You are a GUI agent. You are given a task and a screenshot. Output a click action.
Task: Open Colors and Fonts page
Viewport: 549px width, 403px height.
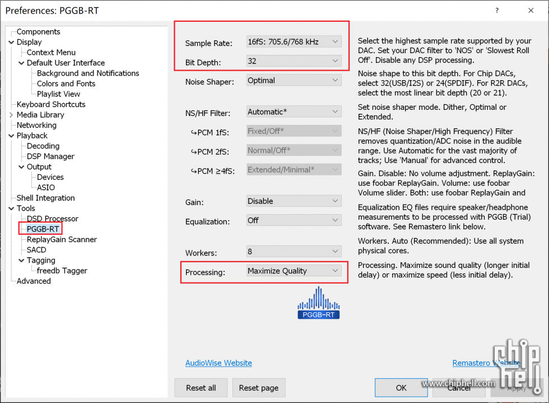(66, 84)
